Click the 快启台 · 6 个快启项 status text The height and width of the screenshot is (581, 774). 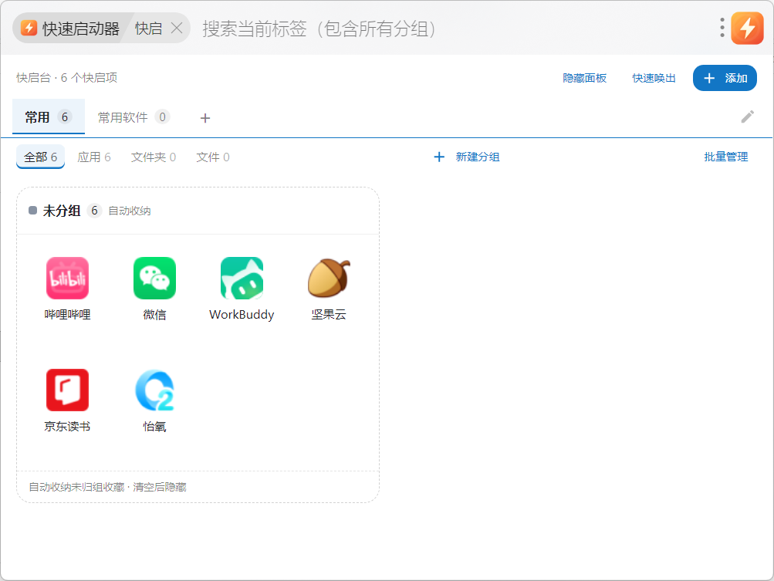[x=66, y=77]
